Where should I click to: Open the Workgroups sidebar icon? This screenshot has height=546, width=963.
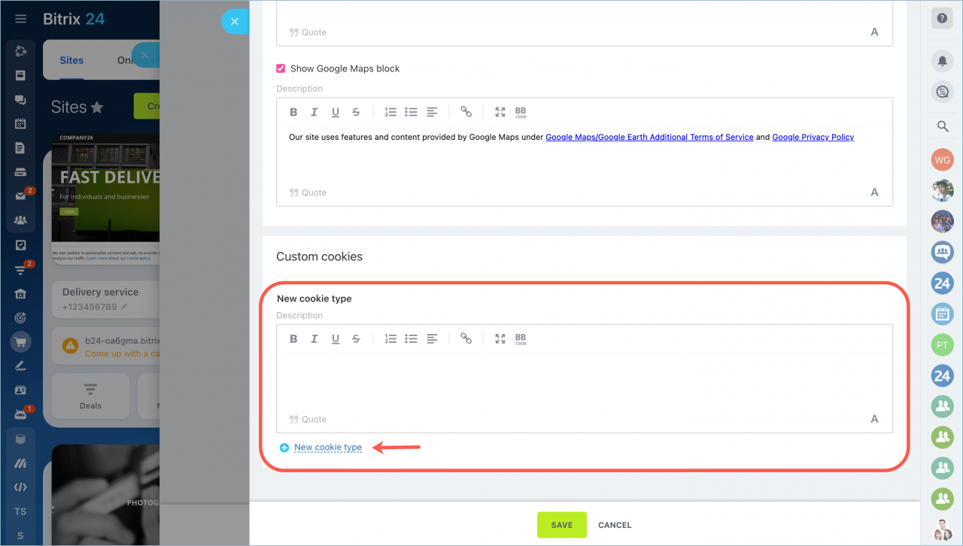pos(20,220)
